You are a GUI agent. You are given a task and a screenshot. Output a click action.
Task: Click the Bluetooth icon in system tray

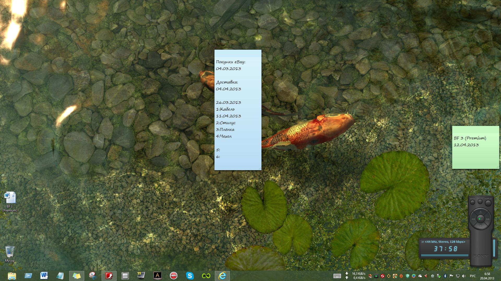(445, 276)
